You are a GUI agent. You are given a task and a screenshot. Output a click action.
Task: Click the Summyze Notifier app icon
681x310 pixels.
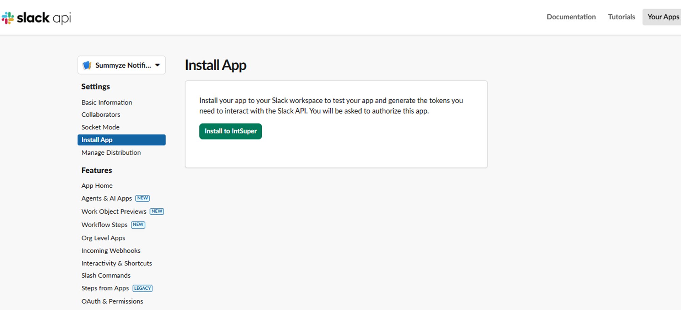87,65
